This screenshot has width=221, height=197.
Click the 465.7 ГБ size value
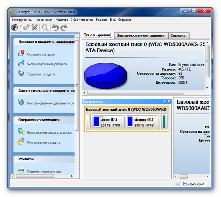click(x=185, y=69)
